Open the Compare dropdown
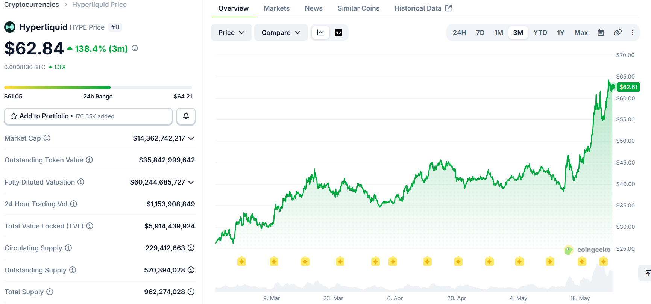651x304 pixels. pyautogui.click(x=281, y=33)
